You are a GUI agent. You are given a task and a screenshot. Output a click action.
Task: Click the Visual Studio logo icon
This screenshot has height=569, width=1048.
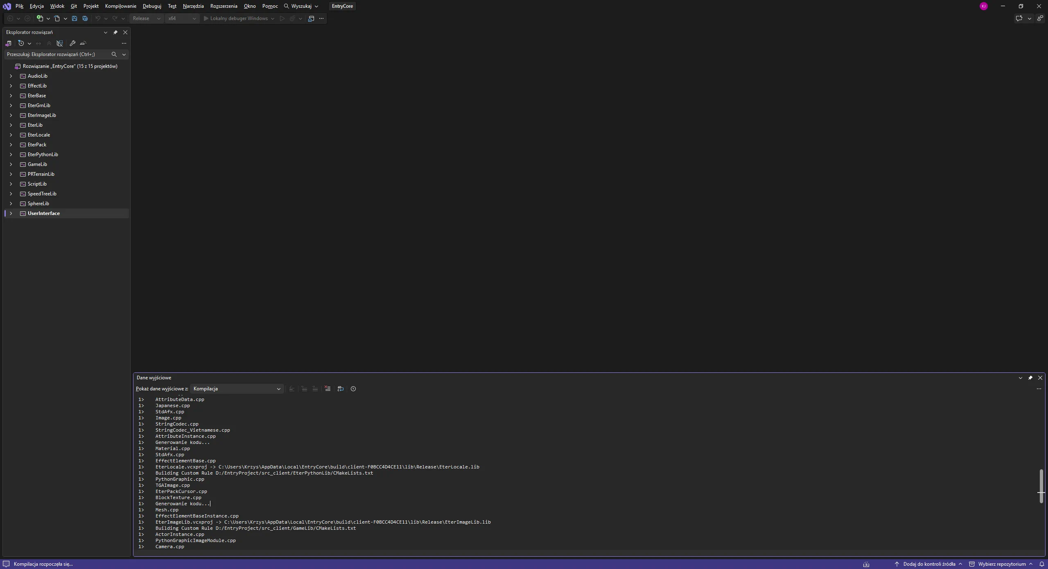(x=7, y=6)
